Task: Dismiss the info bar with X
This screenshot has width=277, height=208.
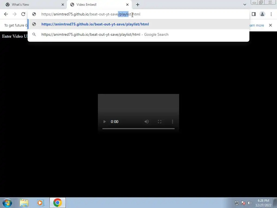Action: point(271,25)
